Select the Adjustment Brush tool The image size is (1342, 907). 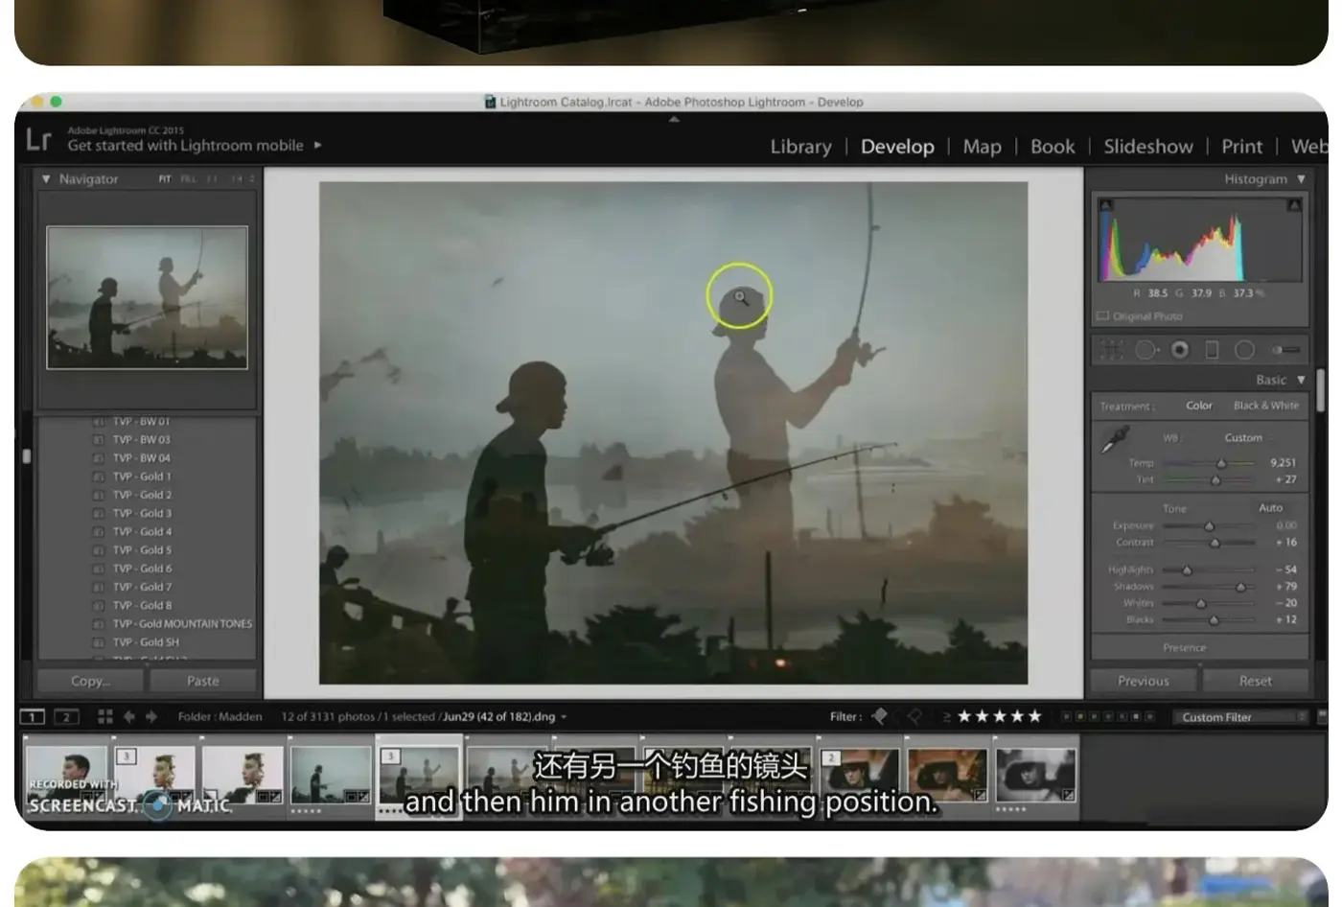coord(1285,350)
